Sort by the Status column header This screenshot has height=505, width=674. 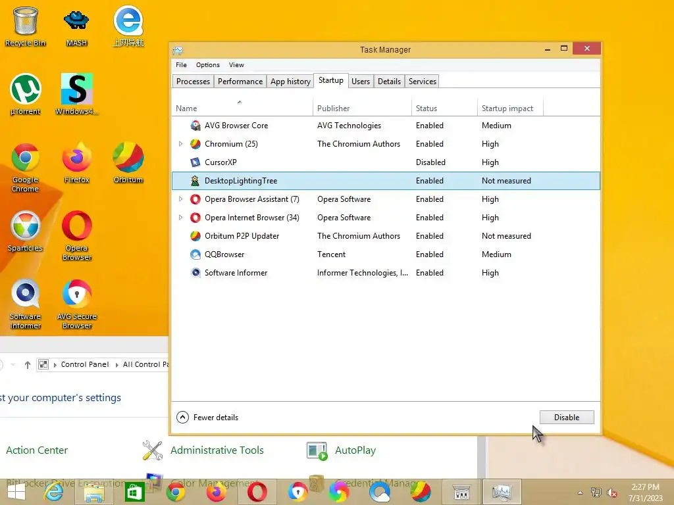tap(444, 108)
